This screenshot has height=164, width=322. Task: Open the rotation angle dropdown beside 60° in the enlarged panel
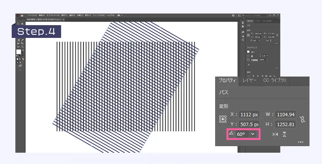click(x=253, y=134)
